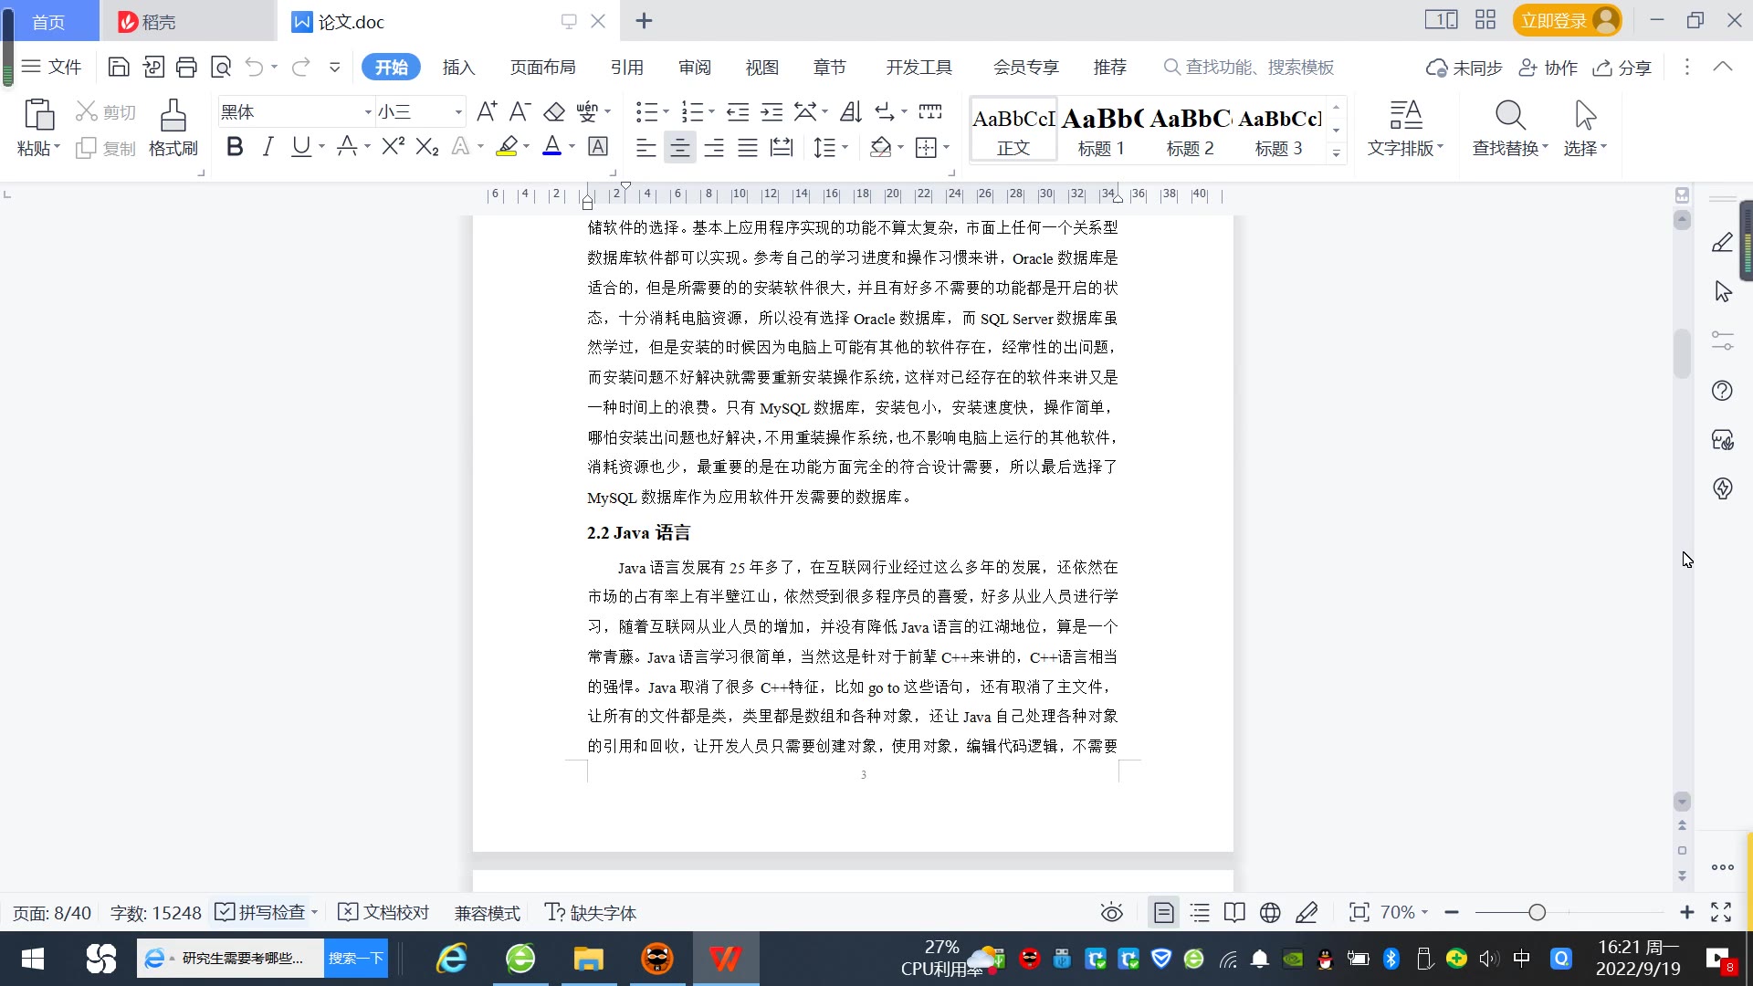Switch to web layout view icon
Screen dimensions: 1753x986
coord(1270,913)
